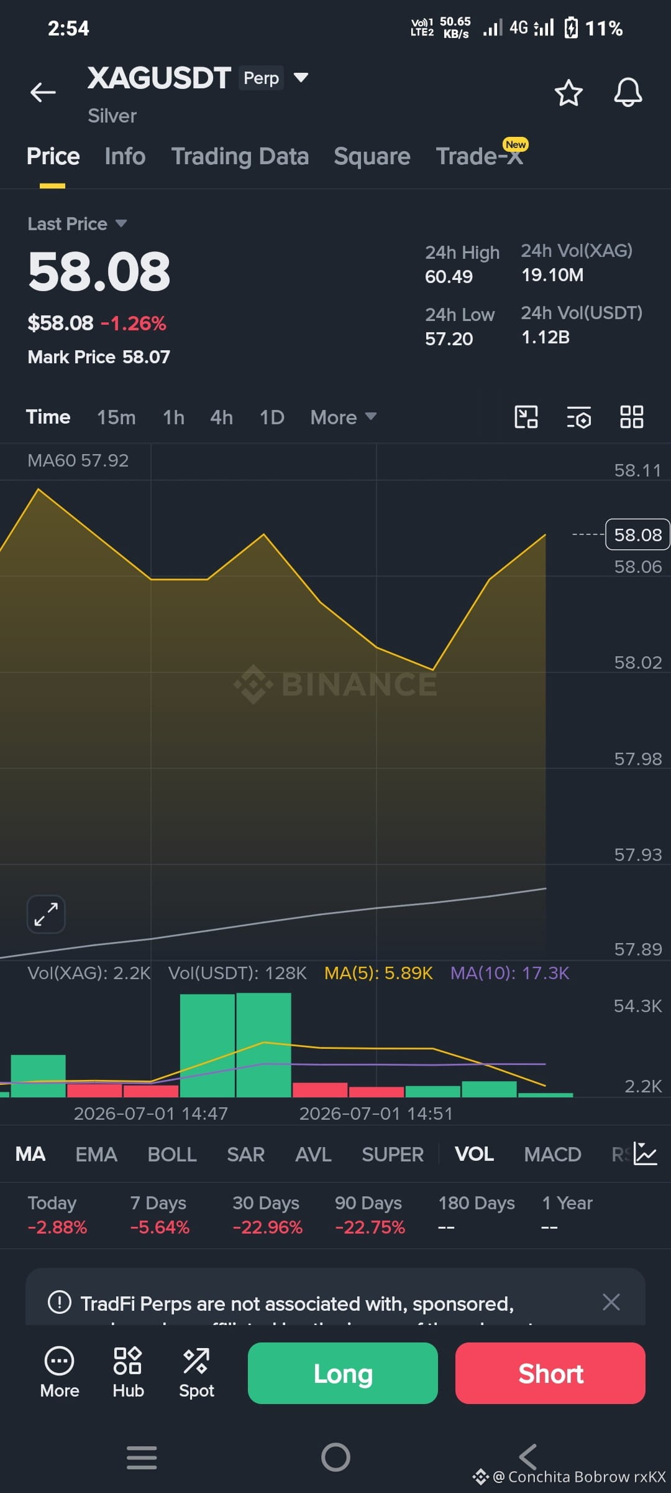The height and width of the screenshot is (1493, 671).
Task: Switch to Spot trading
Action: pyautogui.click(x=196, y=1373)
